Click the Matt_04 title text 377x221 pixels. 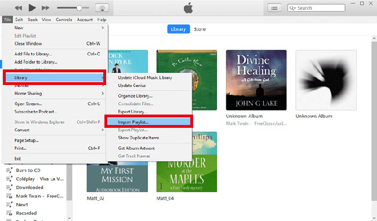pyautogui.click(x=165, y=198)
